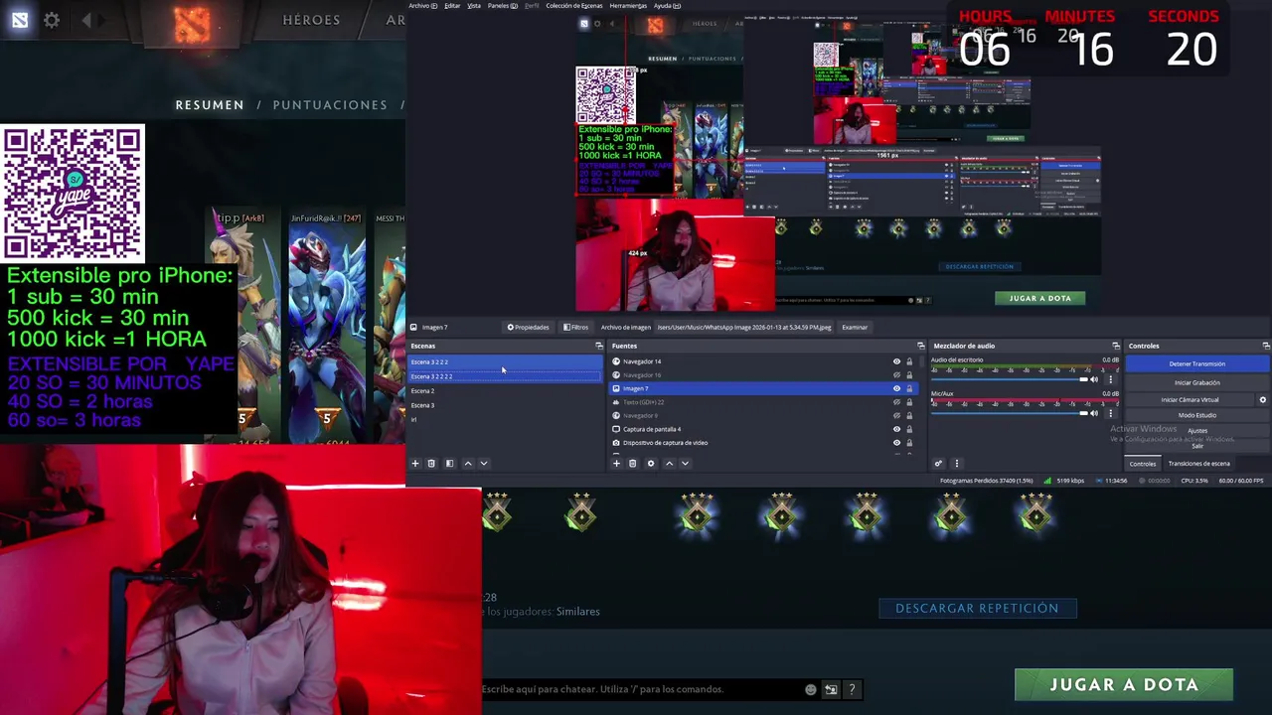Click the Filtros button
Image resolution: width=1272 pixels, height=715 pixels.
coord(576,327)
